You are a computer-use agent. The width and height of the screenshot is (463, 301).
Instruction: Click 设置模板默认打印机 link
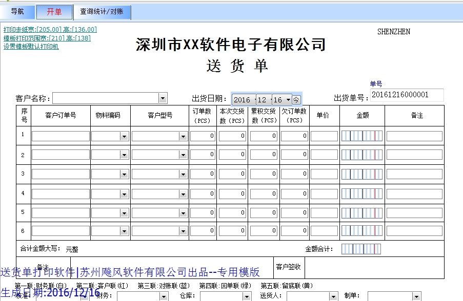[x=31, y=47]
